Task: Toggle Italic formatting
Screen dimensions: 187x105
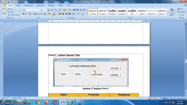Action: pos(27,14)
